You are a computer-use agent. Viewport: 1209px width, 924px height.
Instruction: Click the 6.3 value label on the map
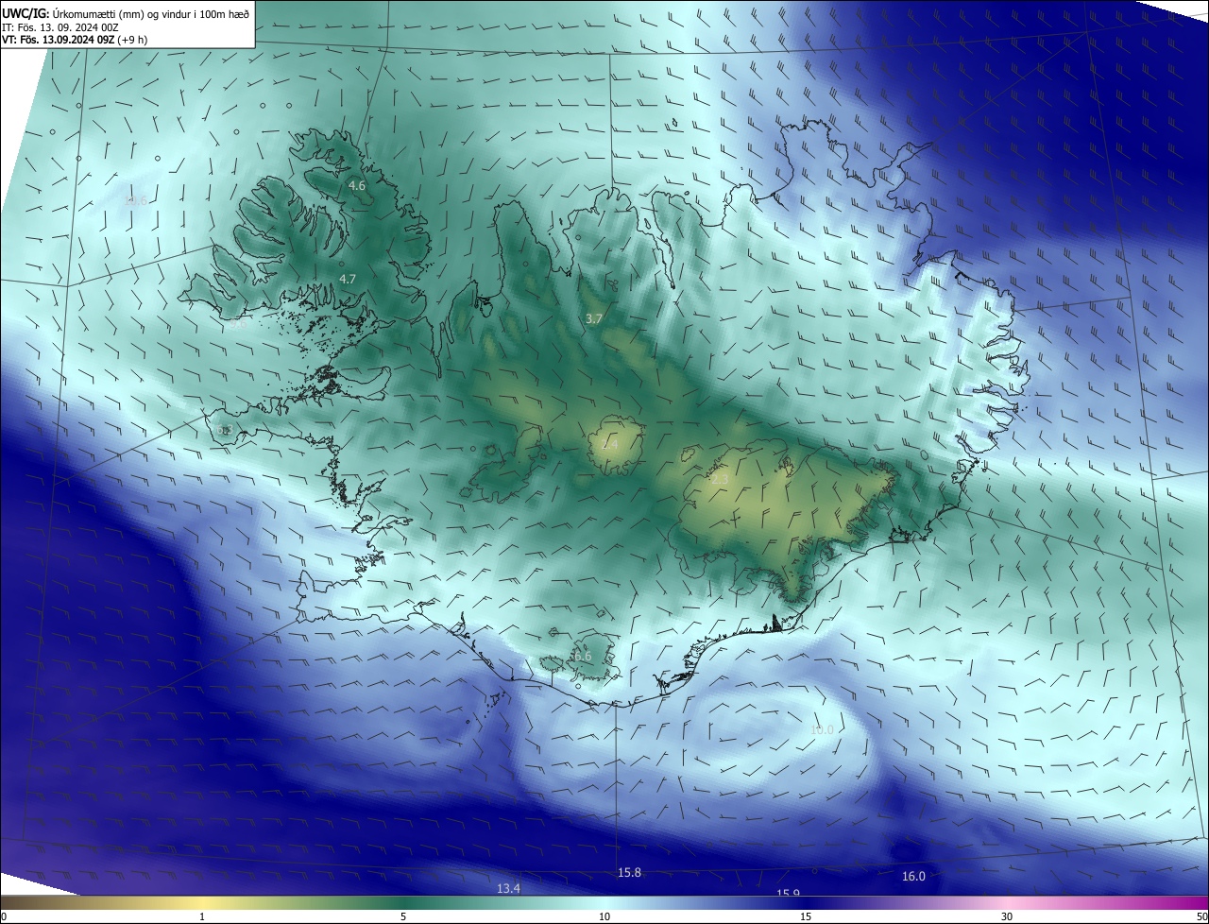pos(225,430)
